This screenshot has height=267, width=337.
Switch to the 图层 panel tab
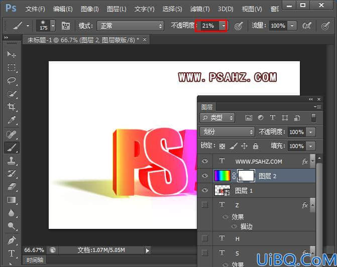pyautogui.click(x=207, y=107)
